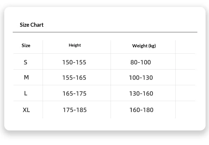Viewport: 209px width, 145px height.
Task: Select the 100-130 weight value
Action: click(x=141, y=78)
